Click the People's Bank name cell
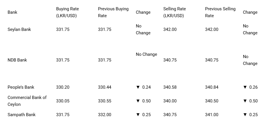Screen dimensions: 268x125 21,87
